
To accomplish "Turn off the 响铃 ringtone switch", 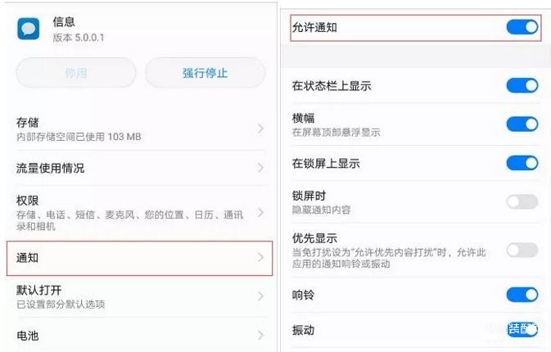I will [522, 295].
